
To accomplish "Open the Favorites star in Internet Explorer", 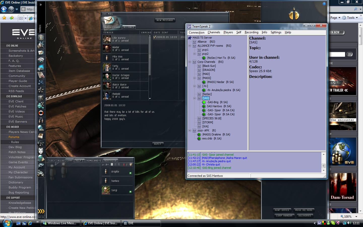I will tap(4, 18).
